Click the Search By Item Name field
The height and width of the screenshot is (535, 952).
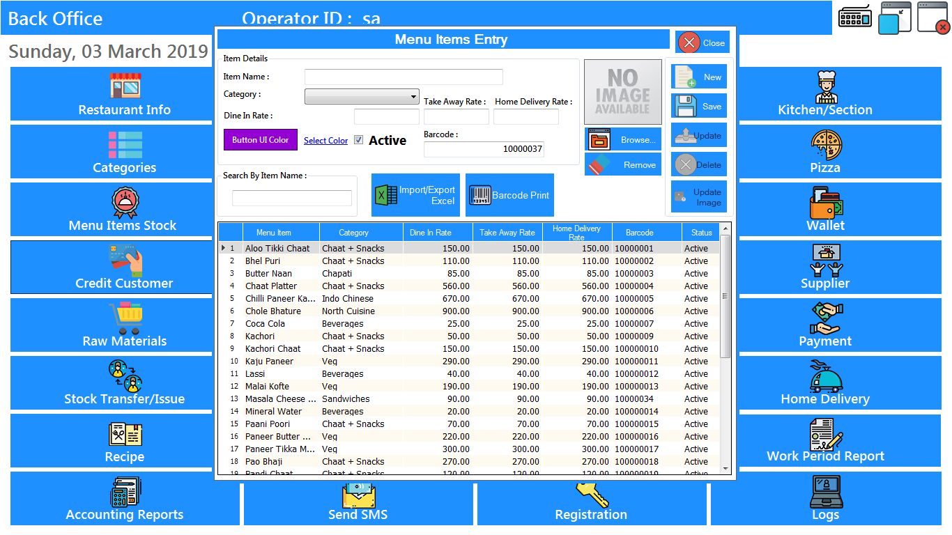pyautogui.click(x=292, y=198)
